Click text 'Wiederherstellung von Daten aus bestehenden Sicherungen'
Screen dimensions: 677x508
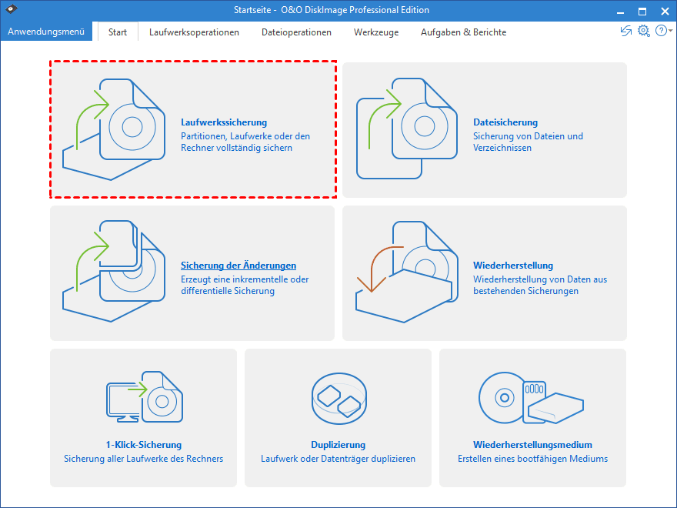point(540,285)
